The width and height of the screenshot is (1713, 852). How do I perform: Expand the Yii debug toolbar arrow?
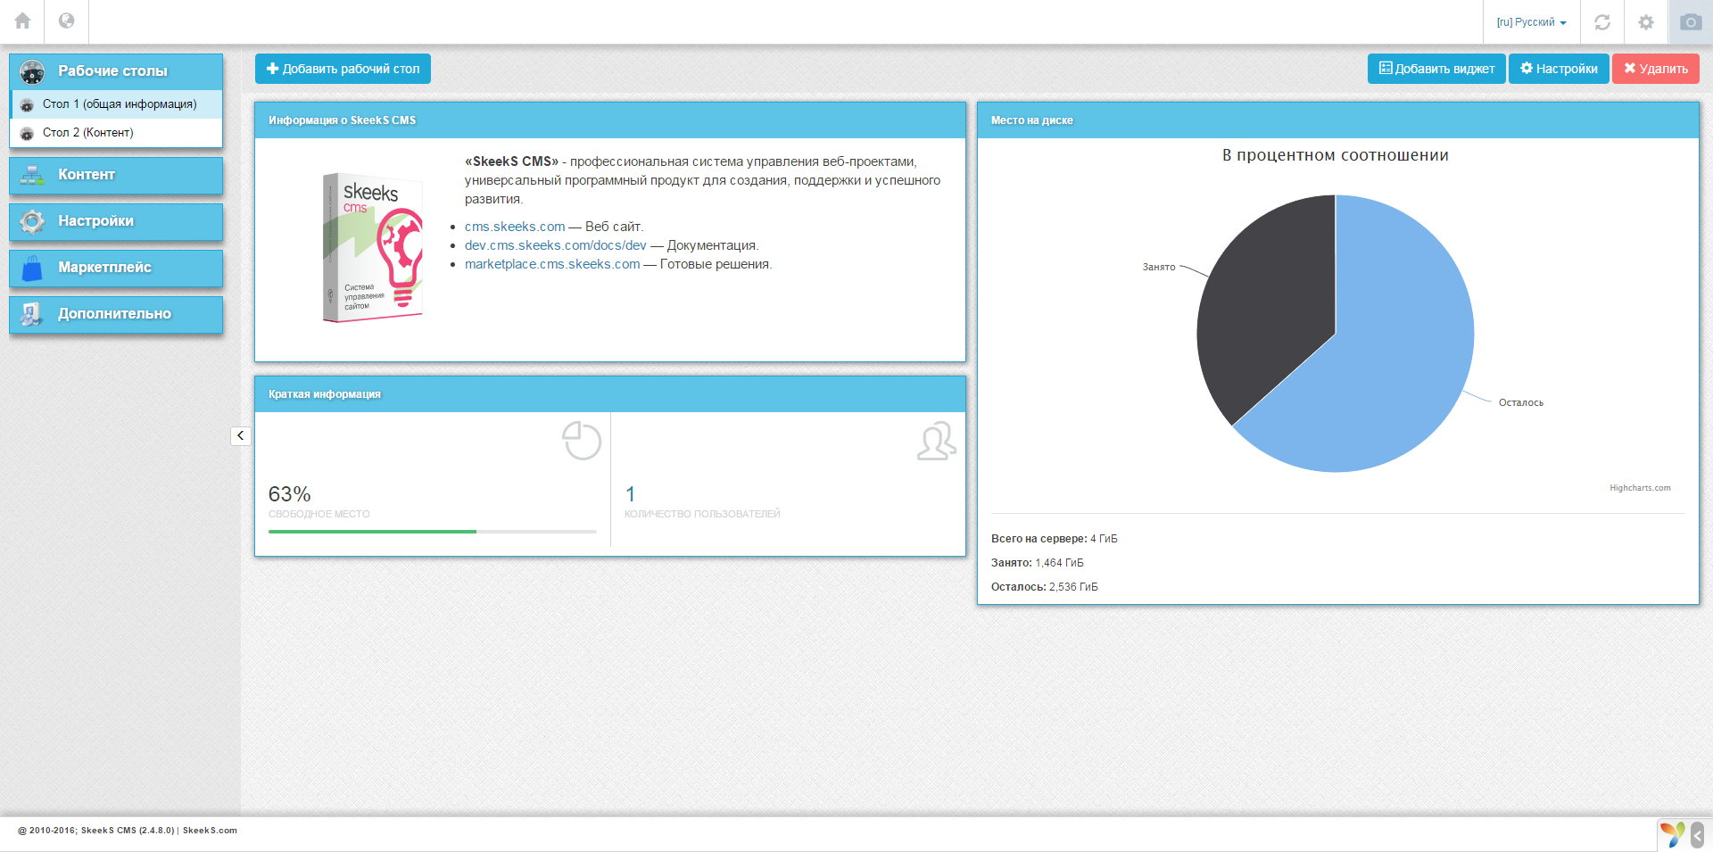(1698, 835)
